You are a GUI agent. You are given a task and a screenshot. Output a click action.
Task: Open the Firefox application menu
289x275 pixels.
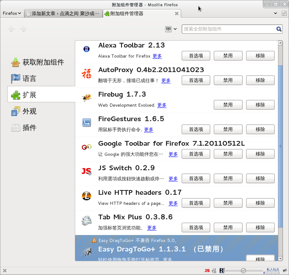12,13
